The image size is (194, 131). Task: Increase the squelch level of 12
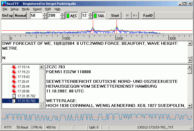click(x=90, y=14)
